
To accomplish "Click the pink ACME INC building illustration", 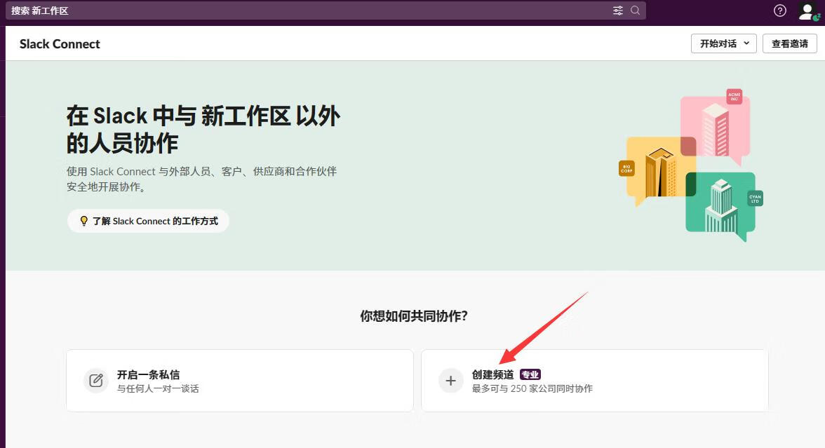I will [x=715, y=128].
